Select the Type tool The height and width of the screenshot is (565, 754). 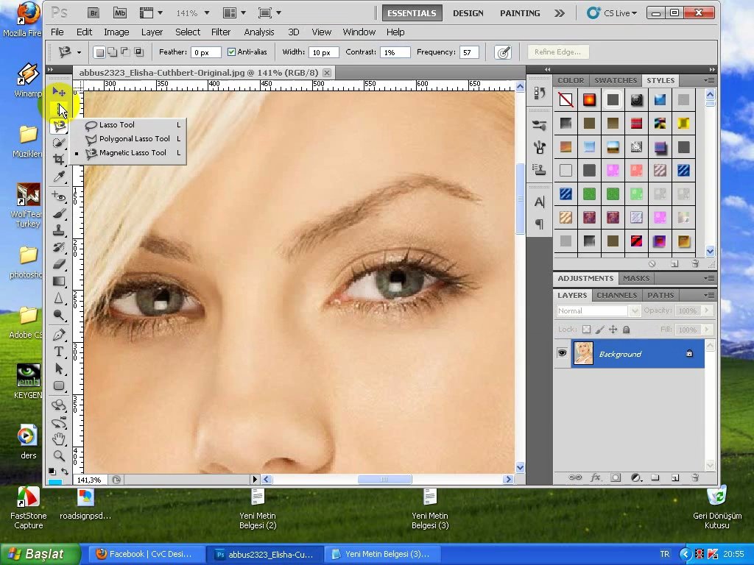coord(59,352)
